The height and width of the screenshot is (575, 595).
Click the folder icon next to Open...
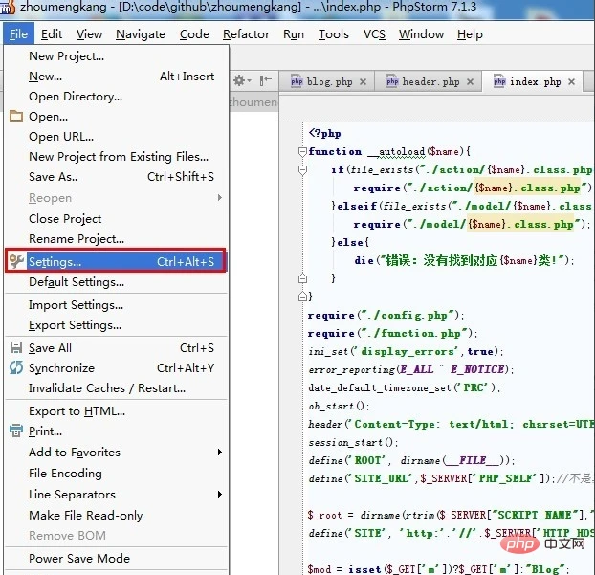point(16,116)
